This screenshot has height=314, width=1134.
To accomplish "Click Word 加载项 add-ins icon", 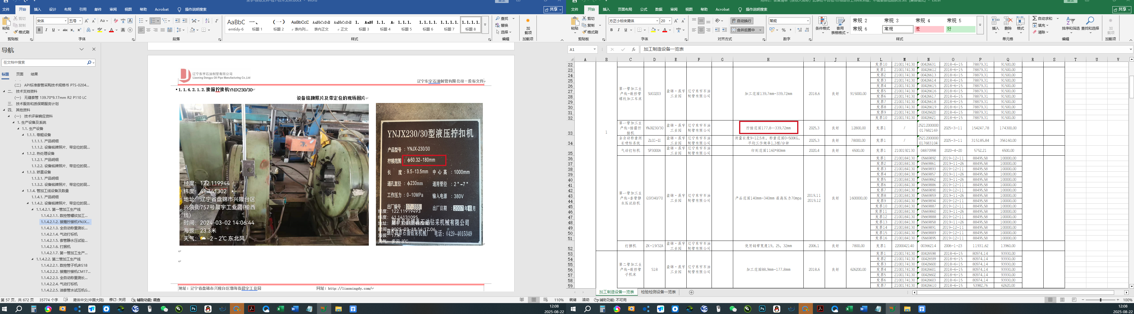I will (528, 25).
